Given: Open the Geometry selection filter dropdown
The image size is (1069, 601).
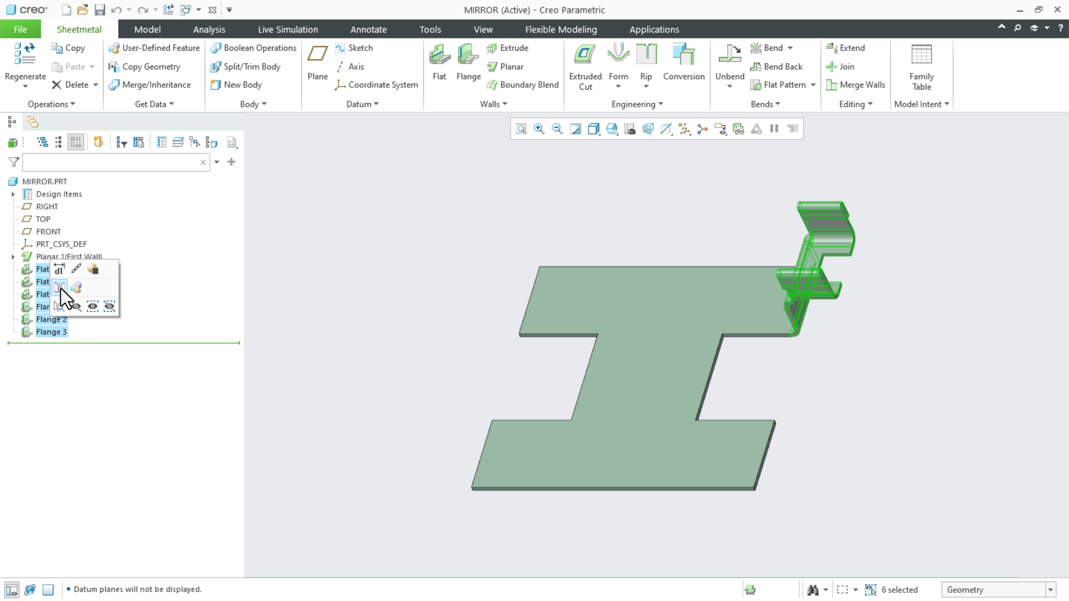Looking at the screenshot, I should click(1051, 590).
